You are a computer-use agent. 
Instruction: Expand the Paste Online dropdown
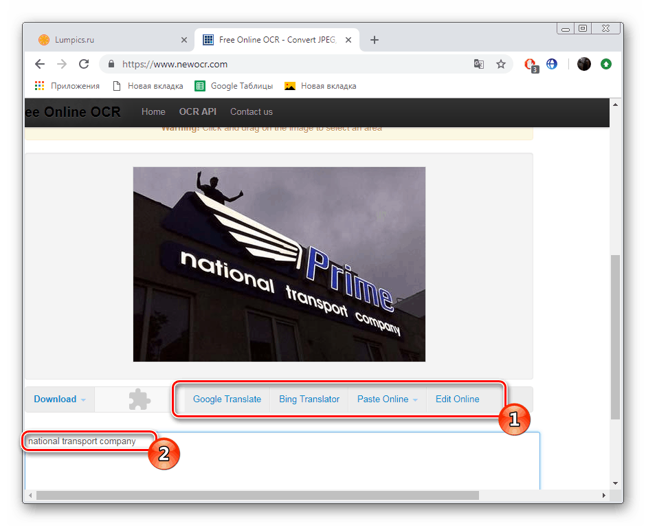pos(388,399)
